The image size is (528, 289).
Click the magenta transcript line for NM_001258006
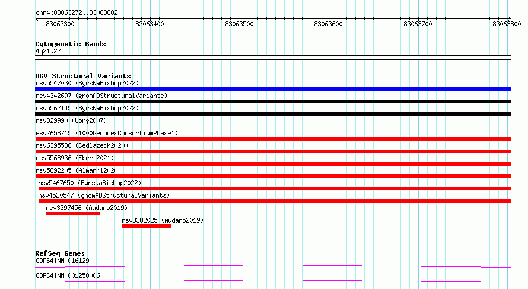273,281
